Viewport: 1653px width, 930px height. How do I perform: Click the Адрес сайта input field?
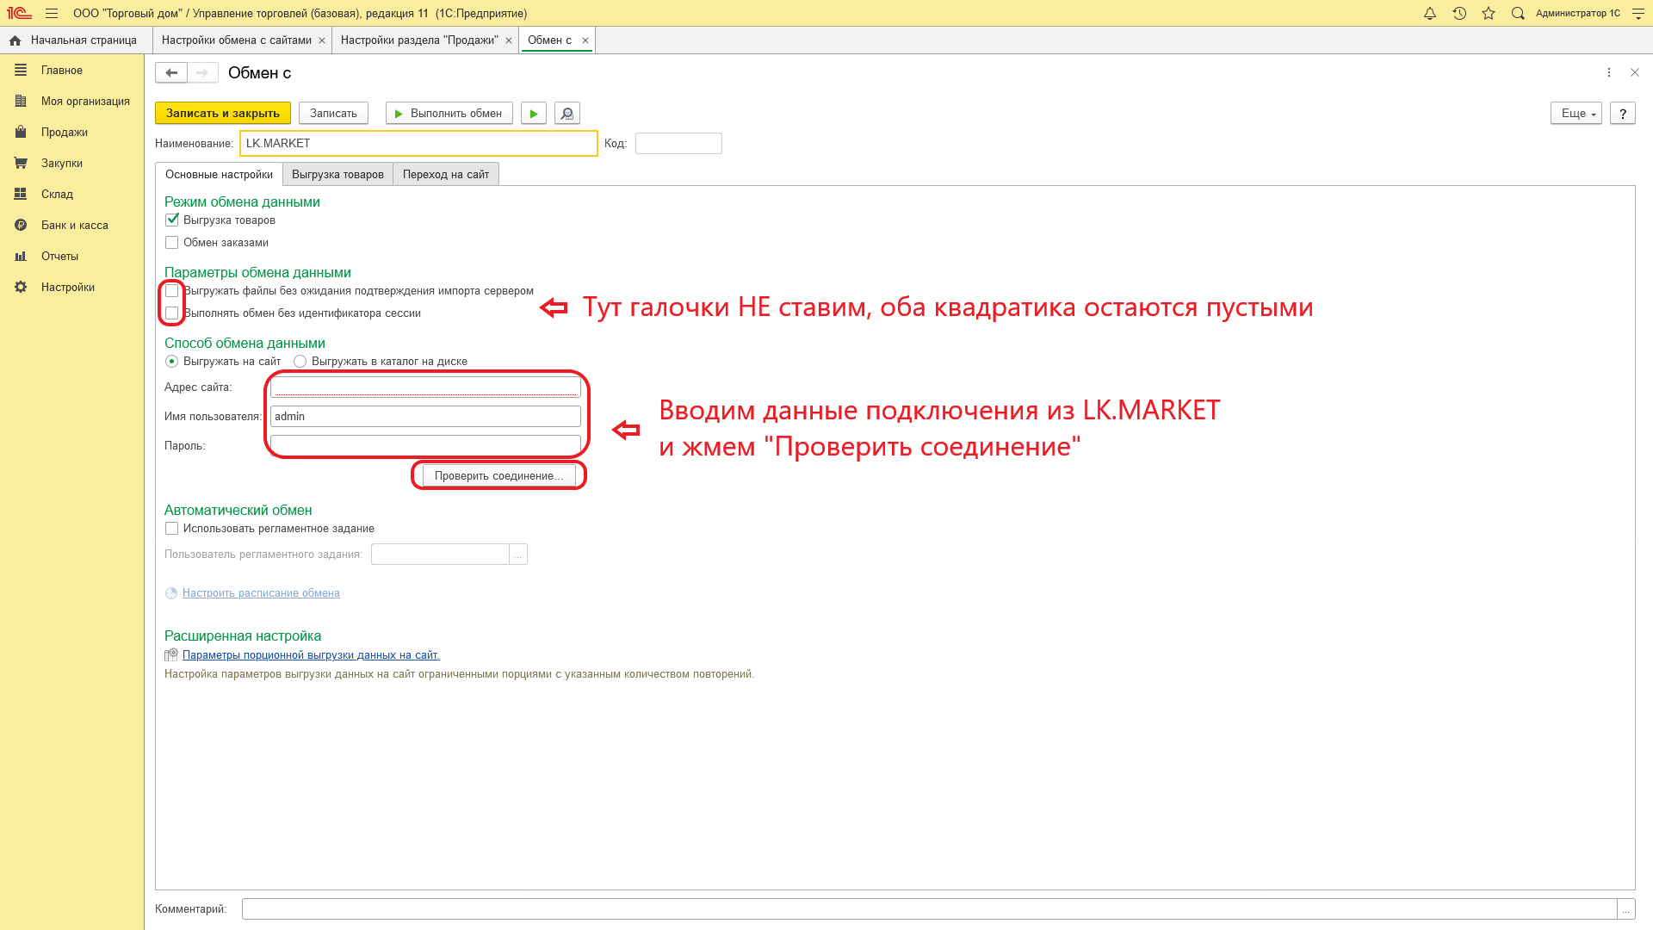click(425, 387)
